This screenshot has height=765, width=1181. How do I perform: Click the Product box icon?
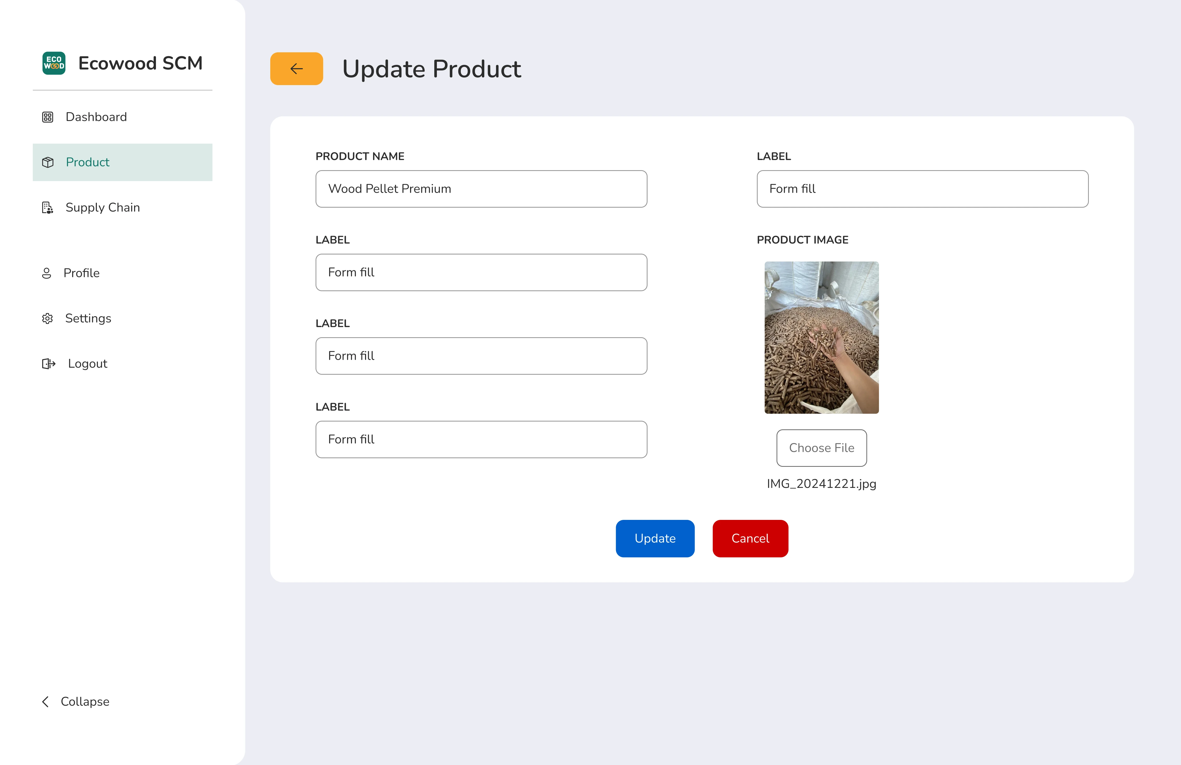point(48,162)
